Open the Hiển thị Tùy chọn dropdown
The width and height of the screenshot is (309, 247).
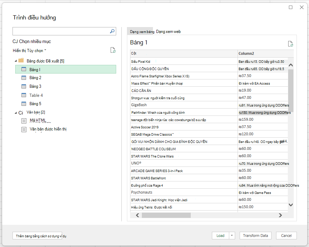29,51
